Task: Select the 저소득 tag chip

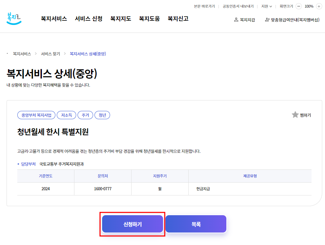Action: (66, 115)
